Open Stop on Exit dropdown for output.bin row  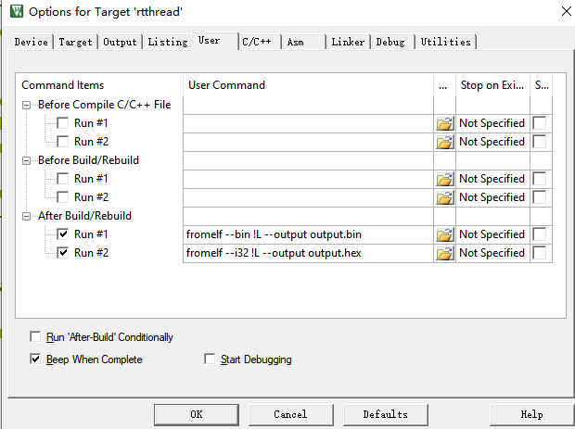point(492,234)
